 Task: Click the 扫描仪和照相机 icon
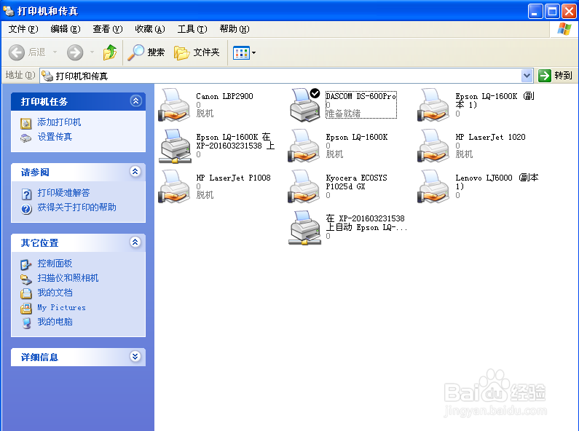[x=25, y=279]
